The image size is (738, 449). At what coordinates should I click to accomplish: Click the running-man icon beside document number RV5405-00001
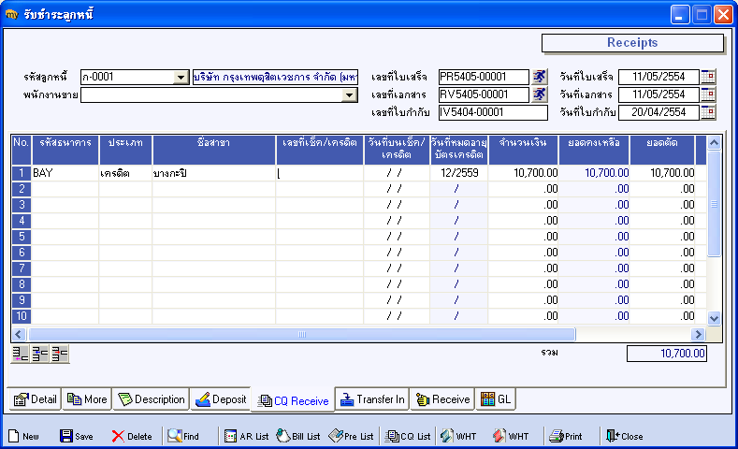540,94
